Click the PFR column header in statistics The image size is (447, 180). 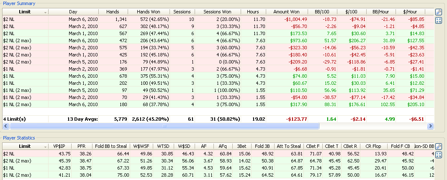click(x=81, y=146)
